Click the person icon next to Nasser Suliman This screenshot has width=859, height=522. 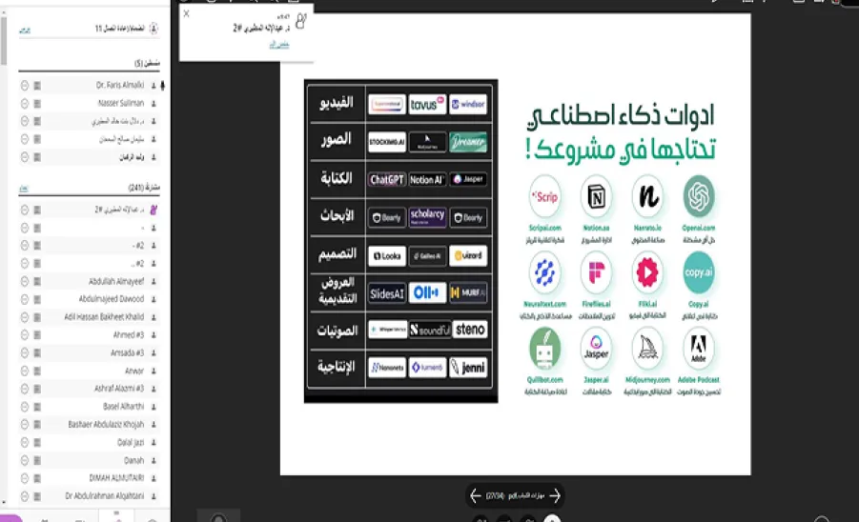click(x=153, y=104)
